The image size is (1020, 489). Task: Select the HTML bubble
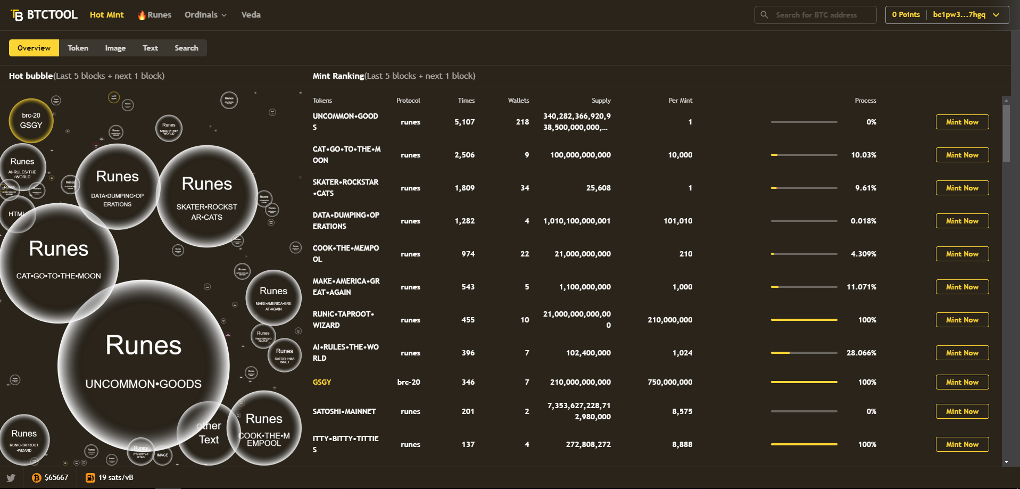[x=17, y=214]
